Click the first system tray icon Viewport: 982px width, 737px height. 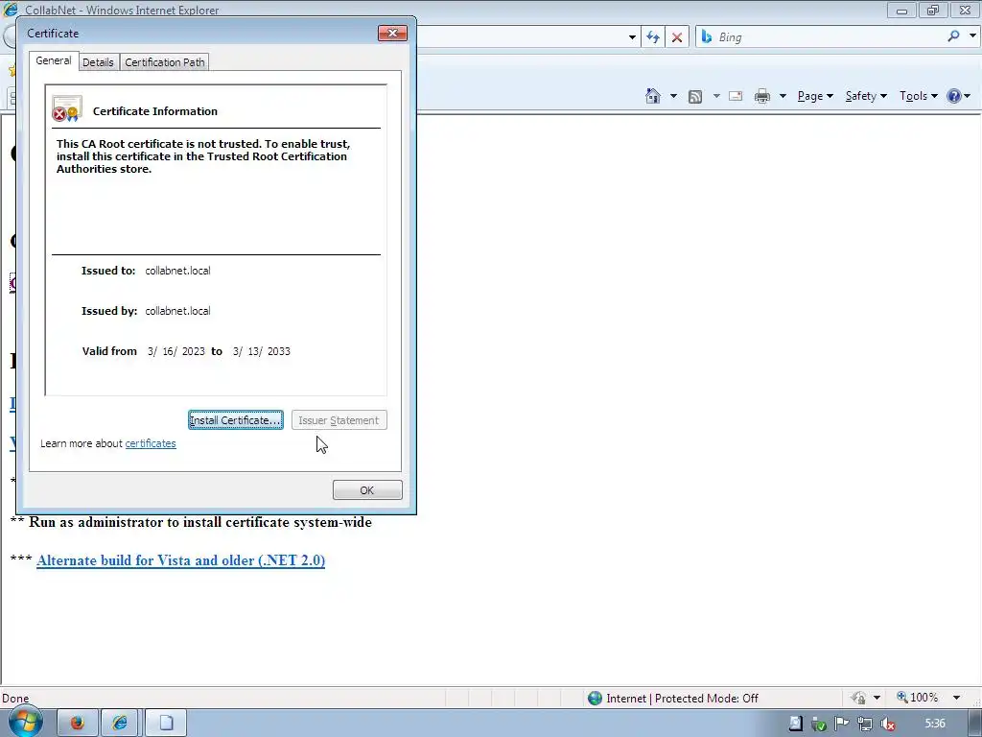[x=795, y=724]
